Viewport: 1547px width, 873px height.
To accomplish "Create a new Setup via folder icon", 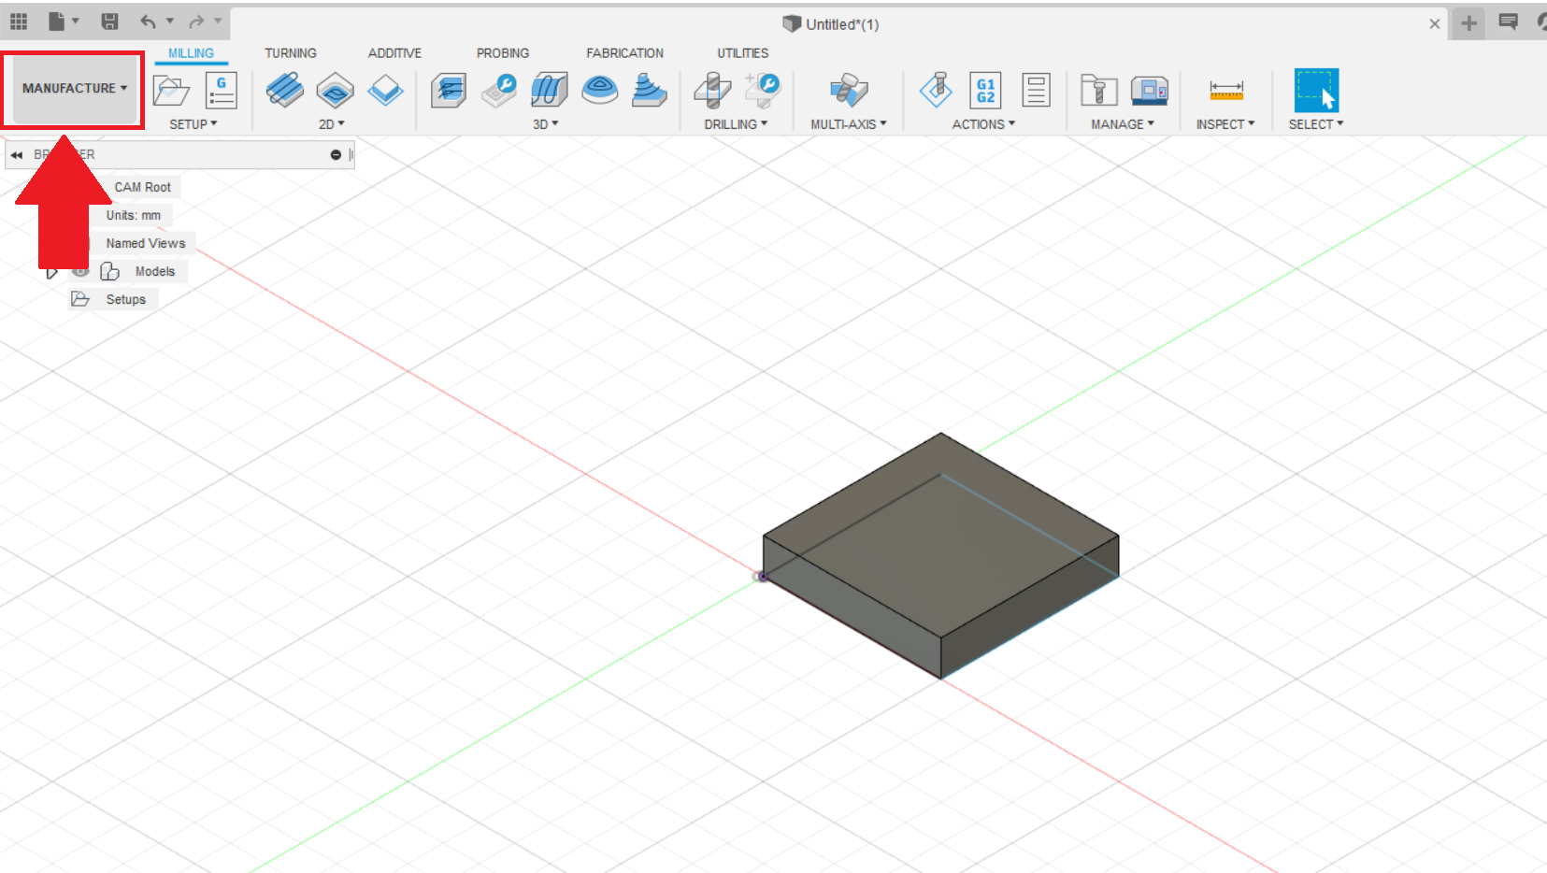I will point(171,91).
